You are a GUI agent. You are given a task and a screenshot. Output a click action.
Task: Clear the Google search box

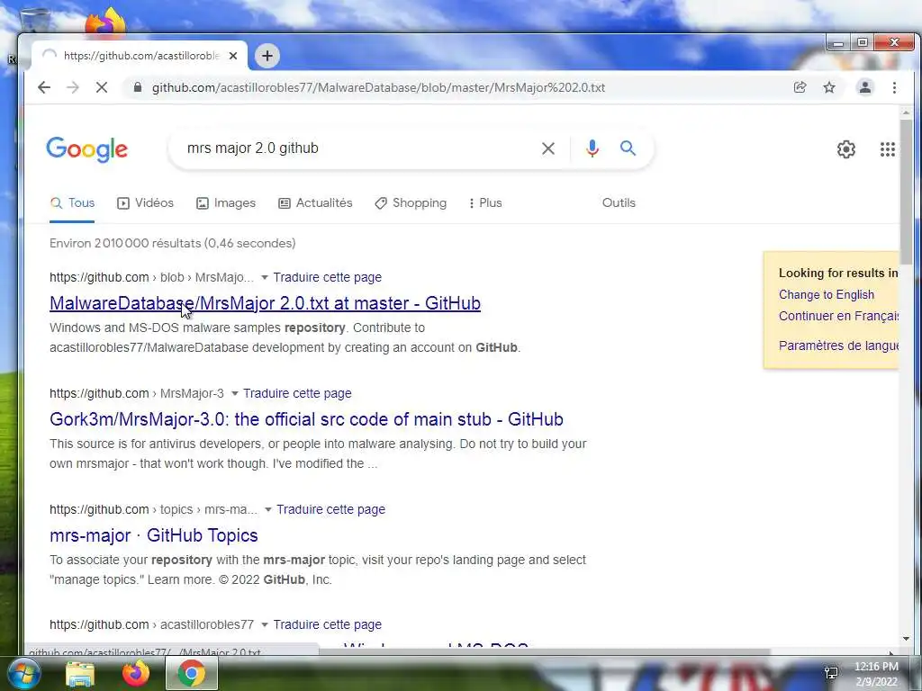click(548, 148)
